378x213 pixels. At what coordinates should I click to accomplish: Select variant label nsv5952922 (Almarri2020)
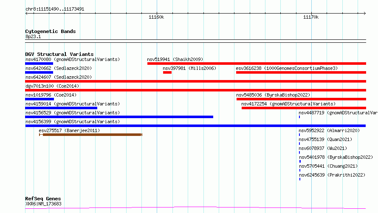(329, 130)
